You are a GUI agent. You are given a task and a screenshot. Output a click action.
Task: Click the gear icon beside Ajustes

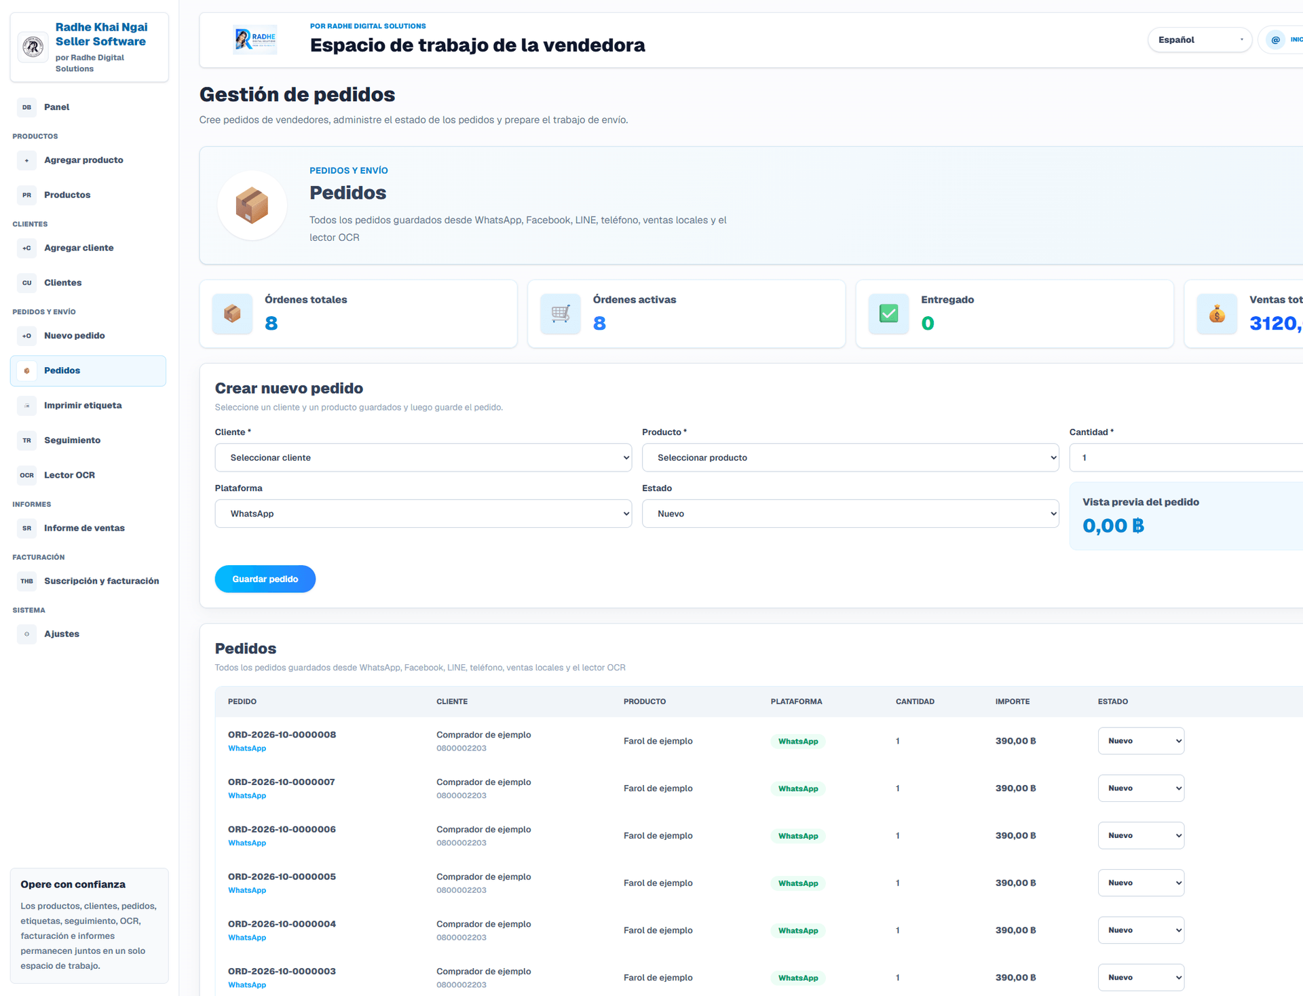tap(26, 634)
